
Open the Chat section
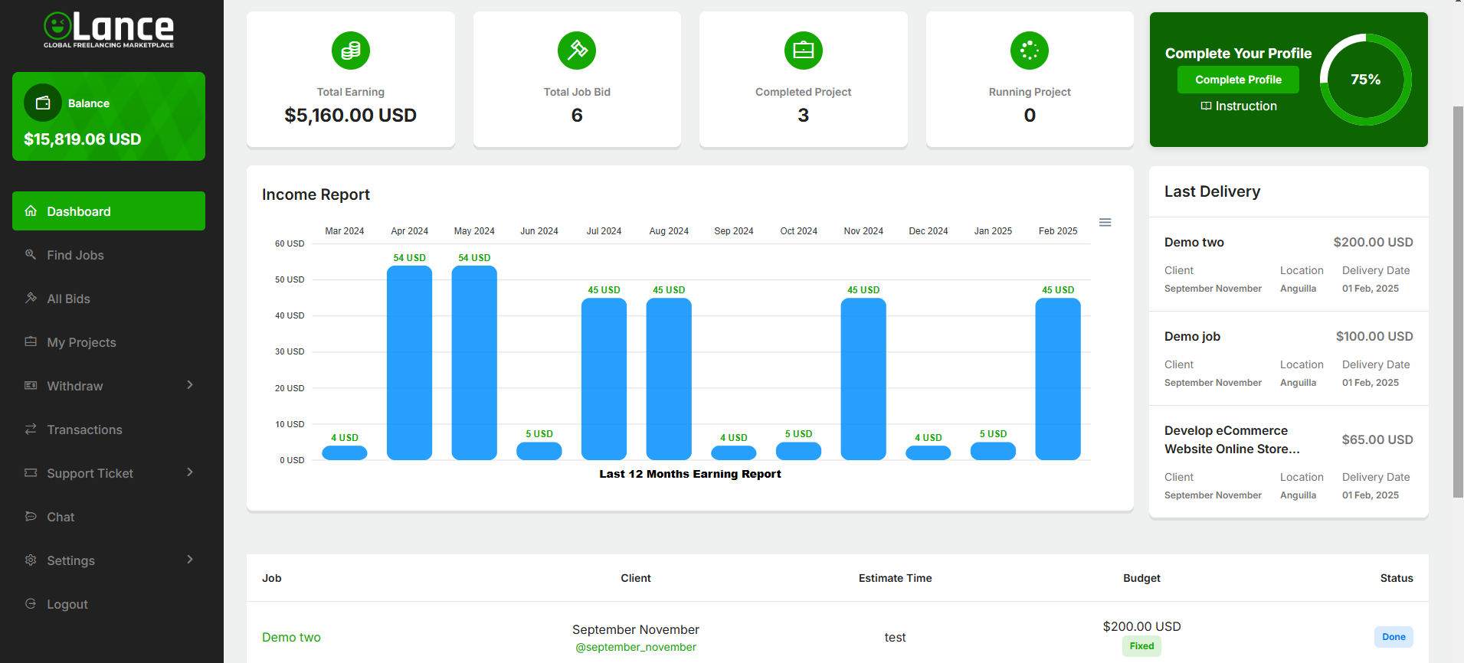click(61, 517)
